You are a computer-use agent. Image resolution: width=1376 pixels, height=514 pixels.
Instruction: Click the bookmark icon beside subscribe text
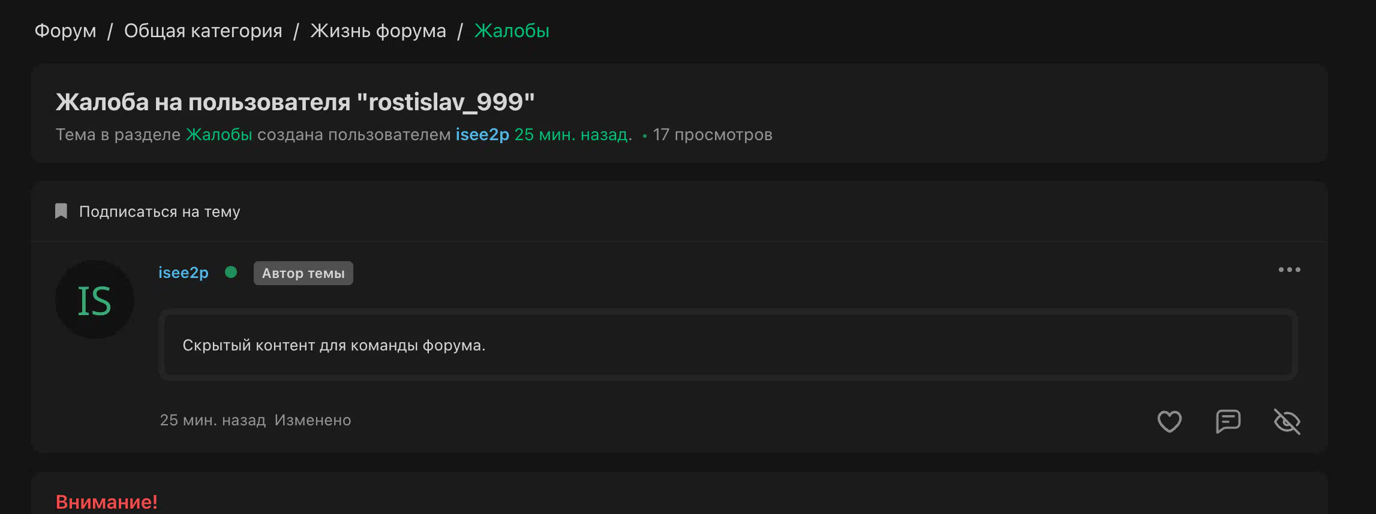click(x=61, y=211)
